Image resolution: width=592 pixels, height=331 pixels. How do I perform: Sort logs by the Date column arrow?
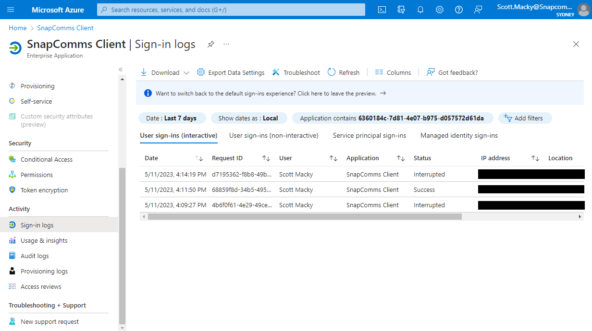pyautogui.click(x=199, y=158)
